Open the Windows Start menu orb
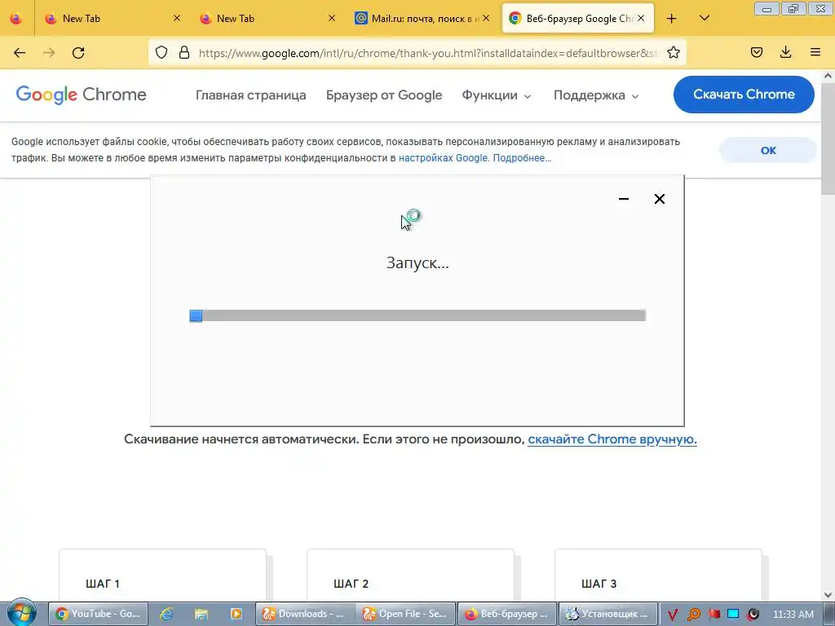Viewport: 835px width, 626px height. coord(21,613)
